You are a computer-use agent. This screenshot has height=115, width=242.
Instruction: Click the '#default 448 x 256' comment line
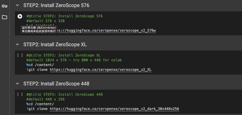pos(45,99)
